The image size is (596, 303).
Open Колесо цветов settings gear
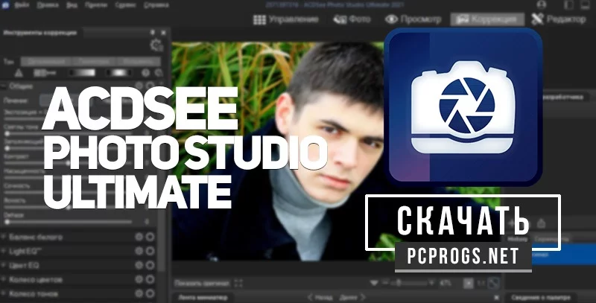(139, 279)
